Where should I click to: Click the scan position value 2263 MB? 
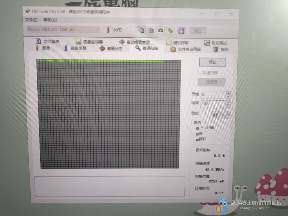coord(216,181)
